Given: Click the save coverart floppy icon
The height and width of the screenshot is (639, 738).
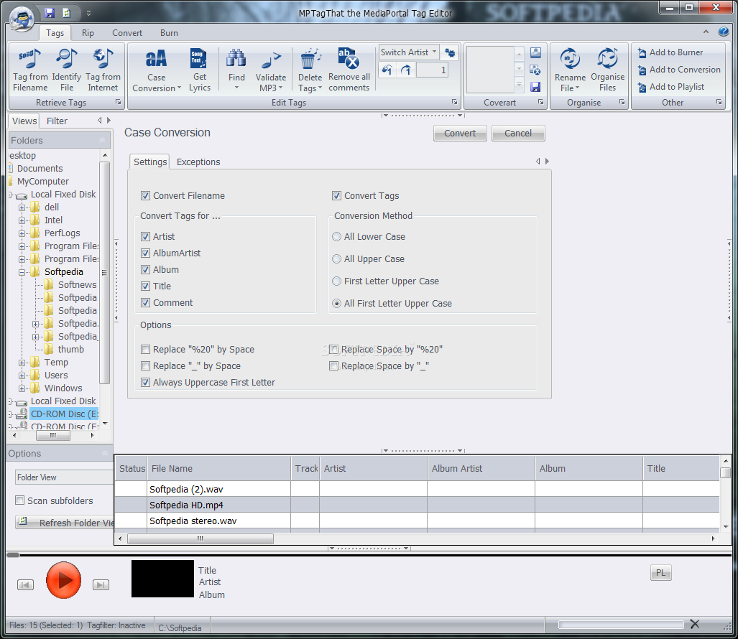Looking at the screenshot, I should (535, 87).
